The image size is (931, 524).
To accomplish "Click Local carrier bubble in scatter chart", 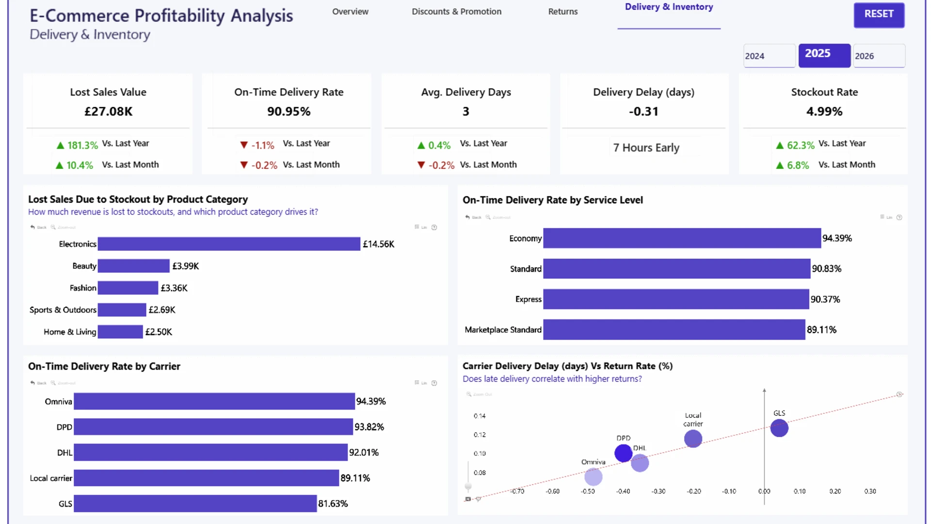I will 693,439.
